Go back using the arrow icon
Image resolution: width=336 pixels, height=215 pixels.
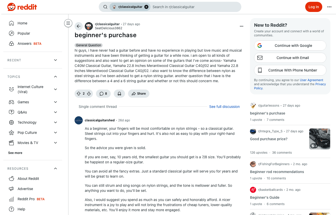tap(79, 26)
